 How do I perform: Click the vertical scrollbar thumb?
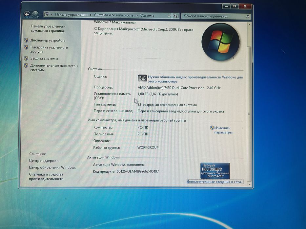[x=249, y=114]
